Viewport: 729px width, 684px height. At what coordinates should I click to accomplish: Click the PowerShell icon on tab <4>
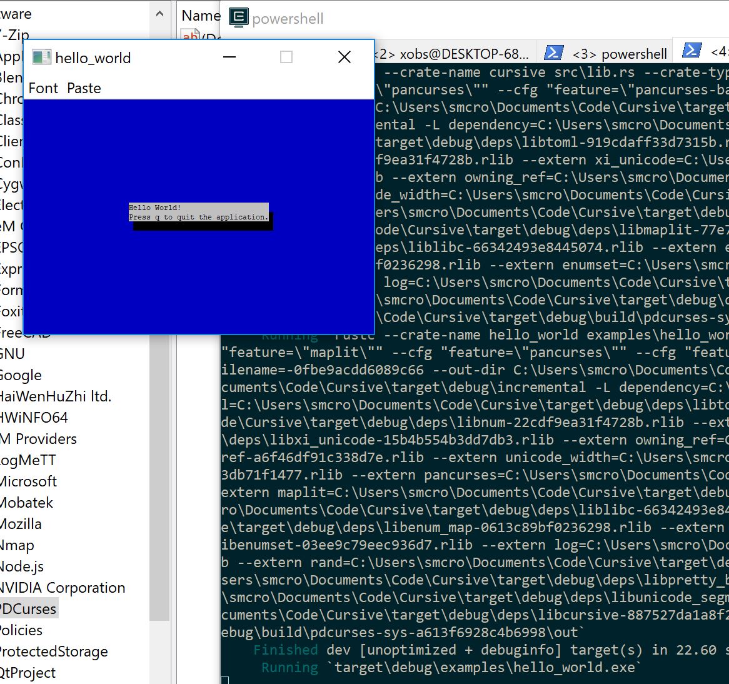pos(692,50)
